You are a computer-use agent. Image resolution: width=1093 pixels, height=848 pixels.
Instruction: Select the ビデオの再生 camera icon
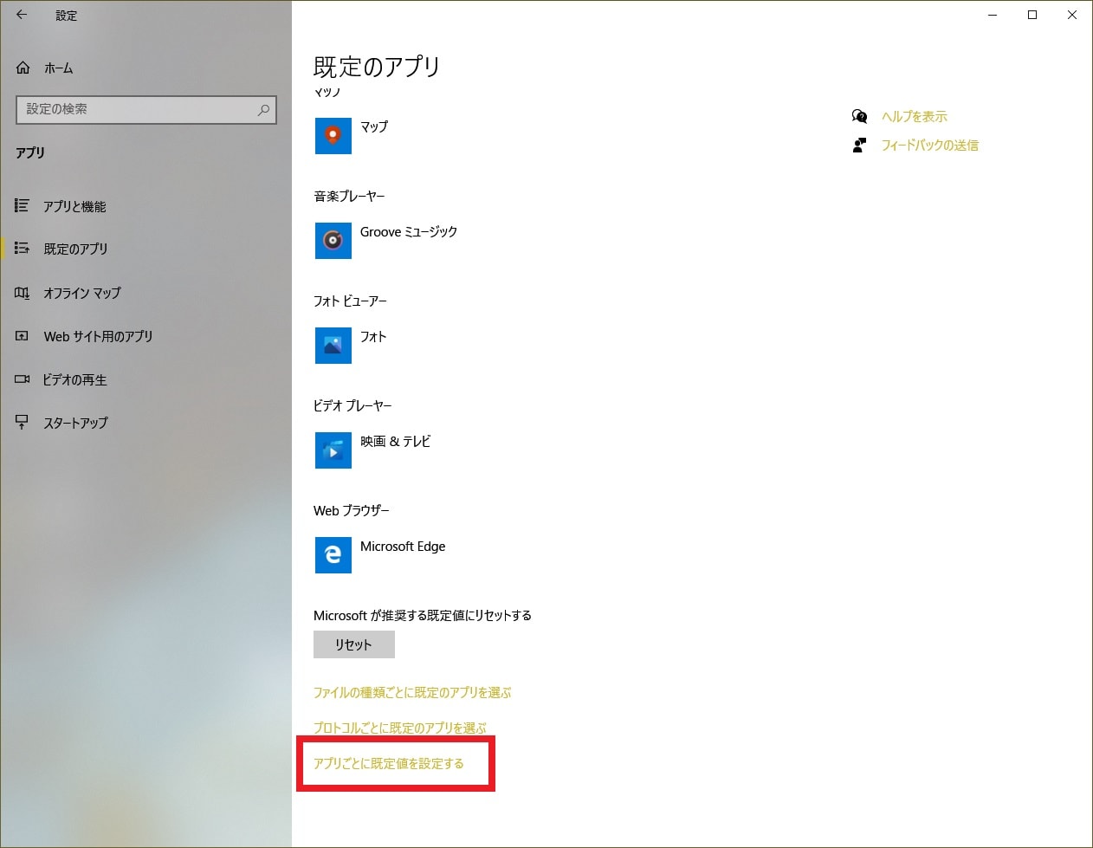[x=23, y=379]
